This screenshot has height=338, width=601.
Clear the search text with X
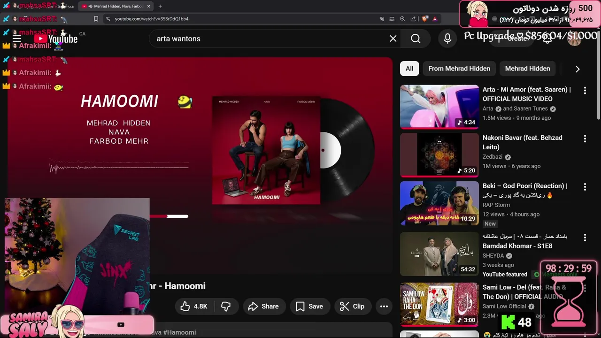pyautogui.click(x=393, y=38)
